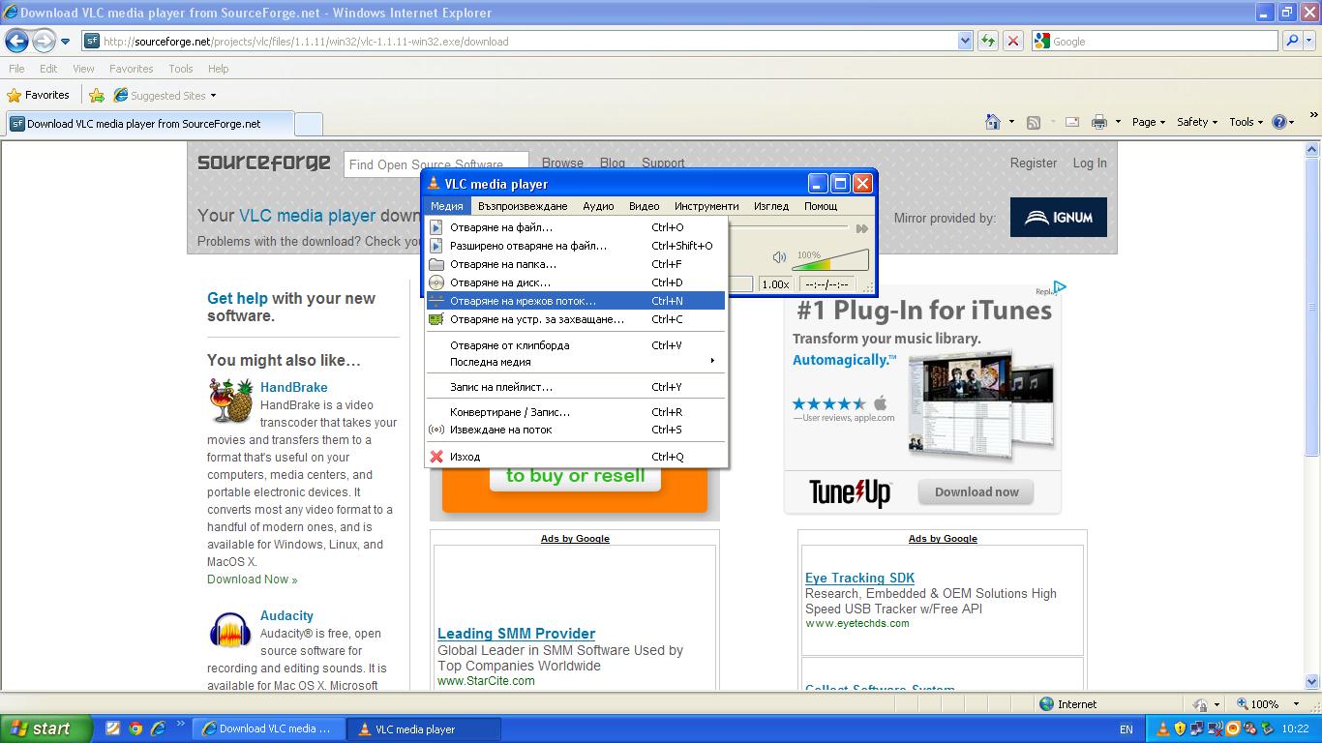
Task: Click the VLC cone icon in system tray
Action: point(1163,728)
